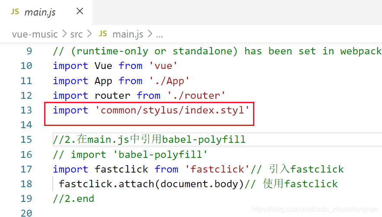The width and height of the screenshot is (382, 217).
Task: Click line number 17 in gutter
Action: pos(26,169)
